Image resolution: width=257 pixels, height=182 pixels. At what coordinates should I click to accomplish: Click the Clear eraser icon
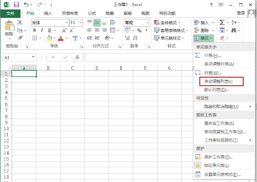[222, 38]
